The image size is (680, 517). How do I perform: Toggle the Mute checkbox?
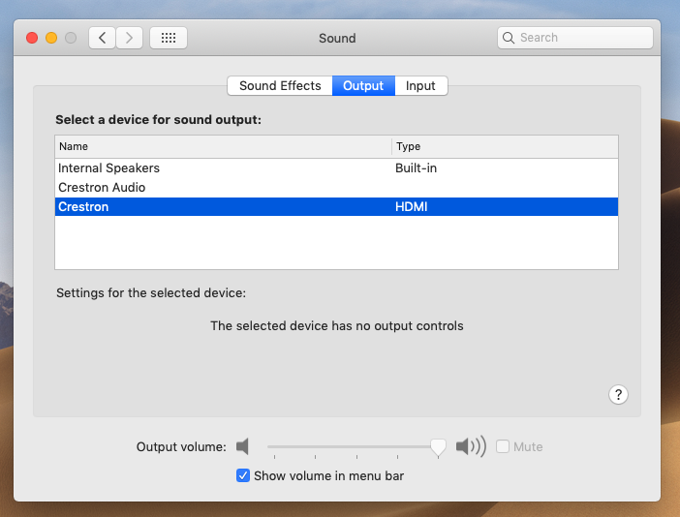point(503,446)
